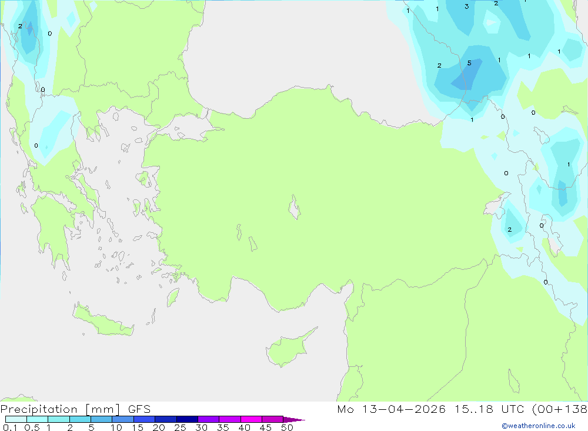Screen dimensions: 588x431
Task: Pick the 35–40 mm purple legend swatch
Action: [x=229, y=419]
